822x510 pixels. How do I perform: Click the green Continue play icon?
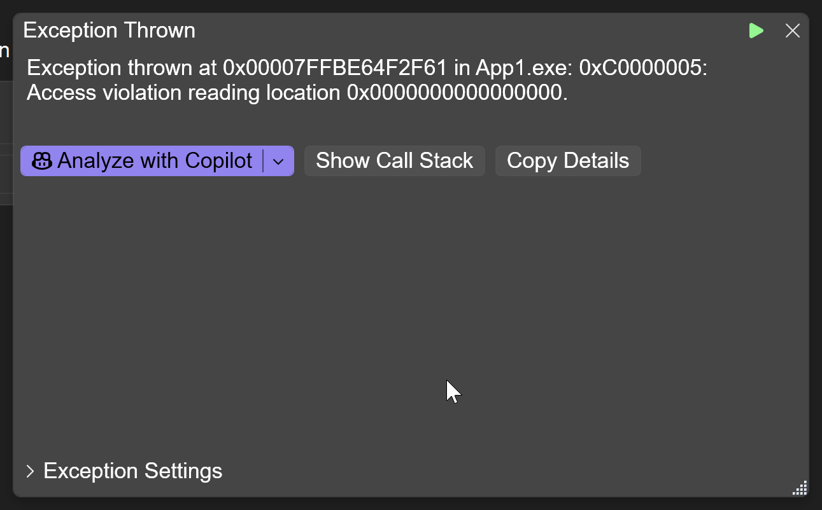[756, 31]
